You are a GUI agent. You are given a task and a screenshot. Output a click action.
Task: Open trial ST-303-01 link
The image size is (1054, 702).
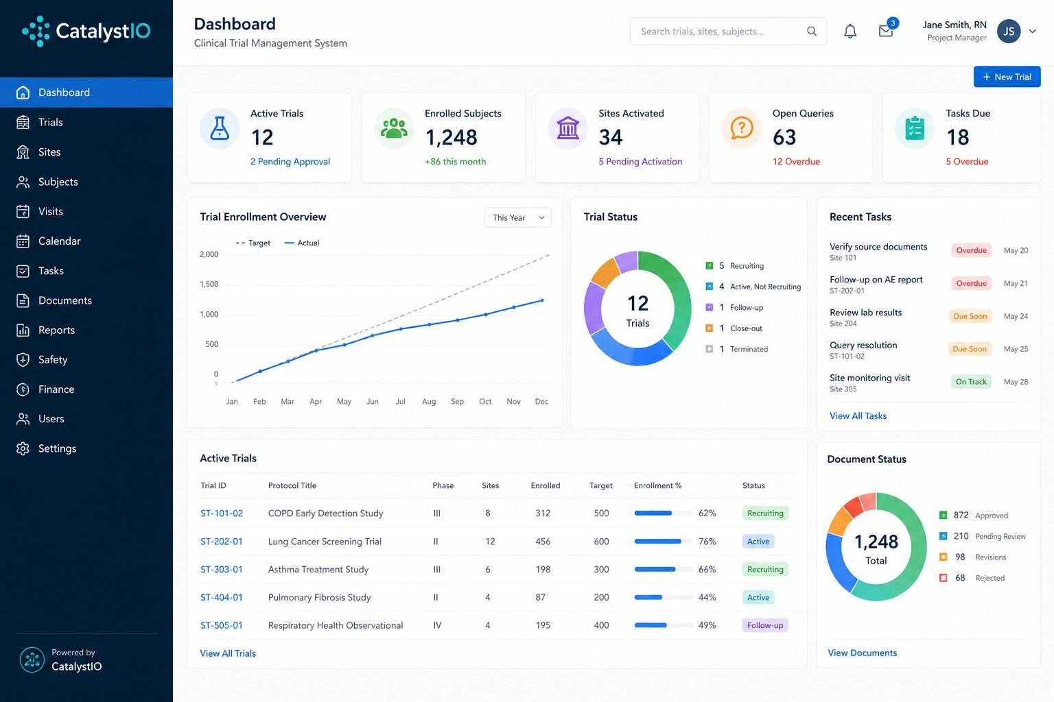pyautogui.click(x=222, y=570)
